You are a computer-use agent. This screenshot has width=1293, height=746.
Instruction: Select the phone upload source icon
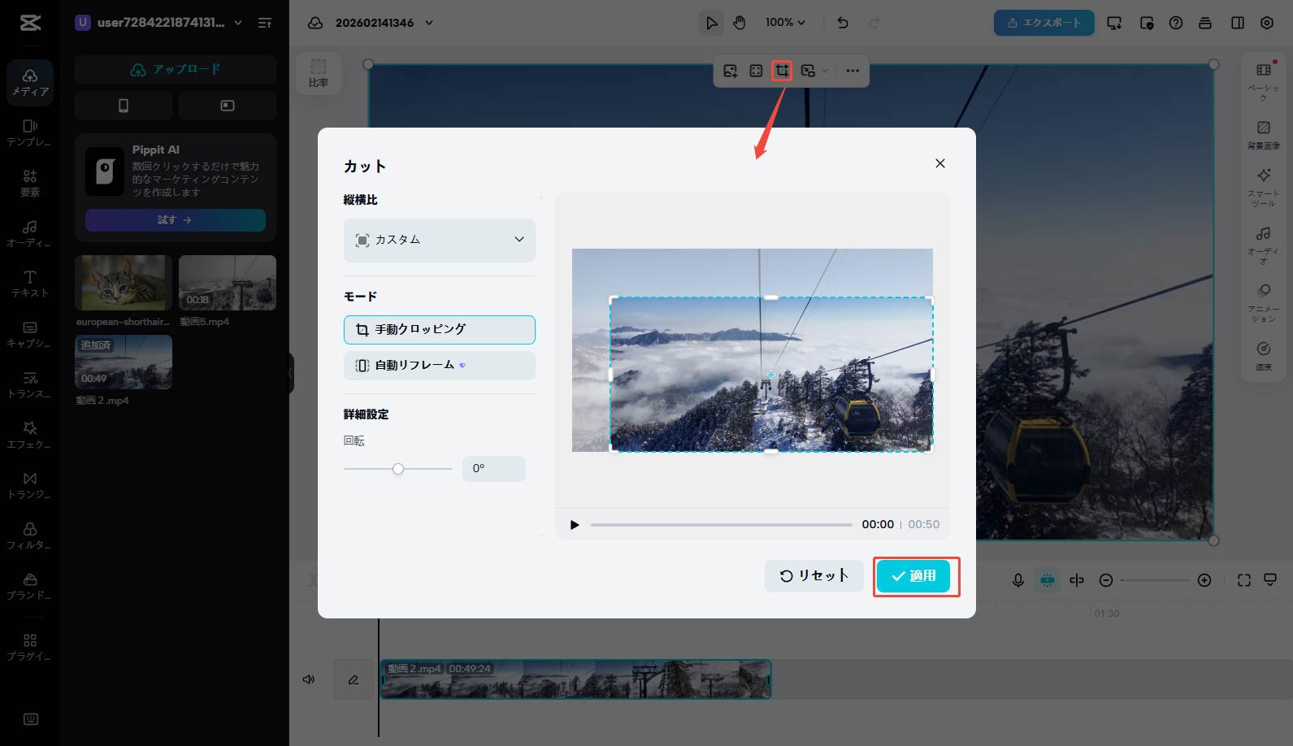click(x=124, y=106)
